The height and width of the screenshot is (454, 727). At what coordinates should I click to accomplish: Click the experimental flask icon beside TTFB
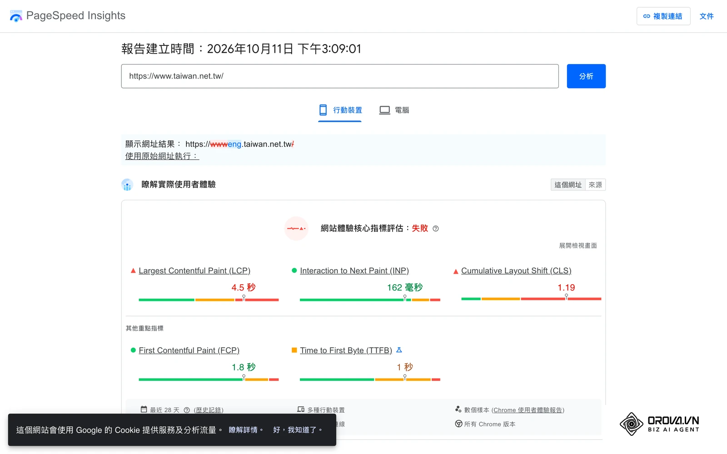point(399,350)
